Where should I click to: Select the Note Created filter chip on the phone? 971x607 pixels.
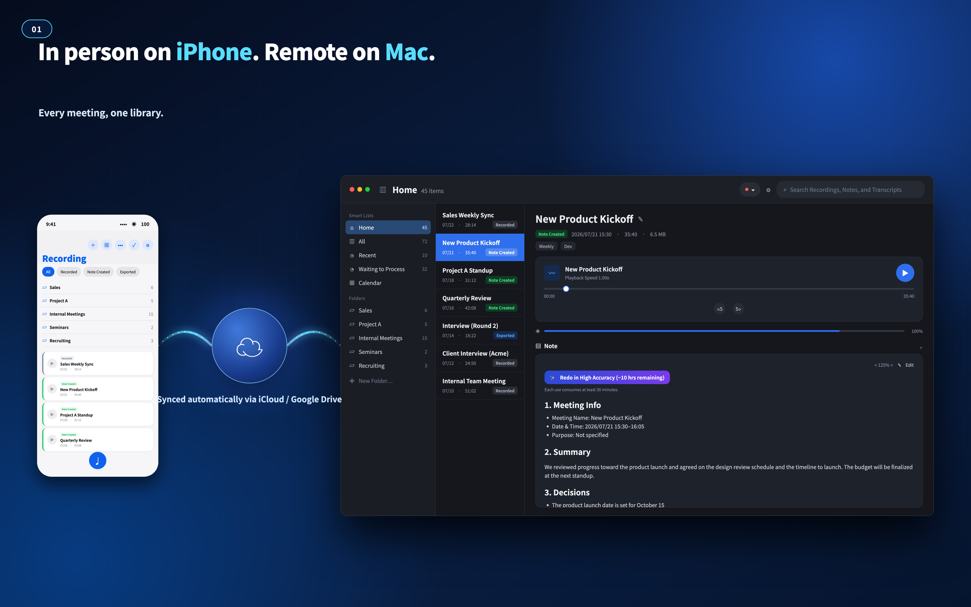point(98,272)
